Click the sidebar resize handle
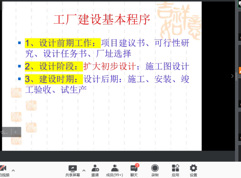The height and width of the screenshot is (178, 241). [236, 76]
